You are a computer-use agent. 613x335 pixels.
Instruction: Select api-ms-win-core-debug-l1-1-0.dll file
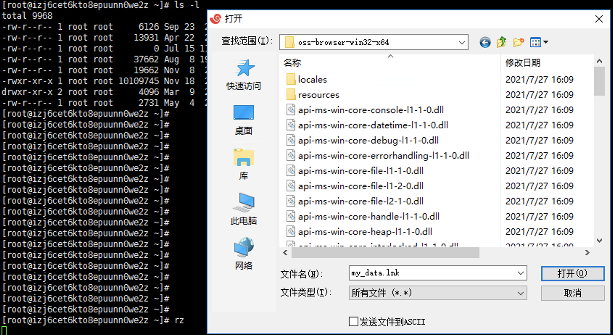362,140
